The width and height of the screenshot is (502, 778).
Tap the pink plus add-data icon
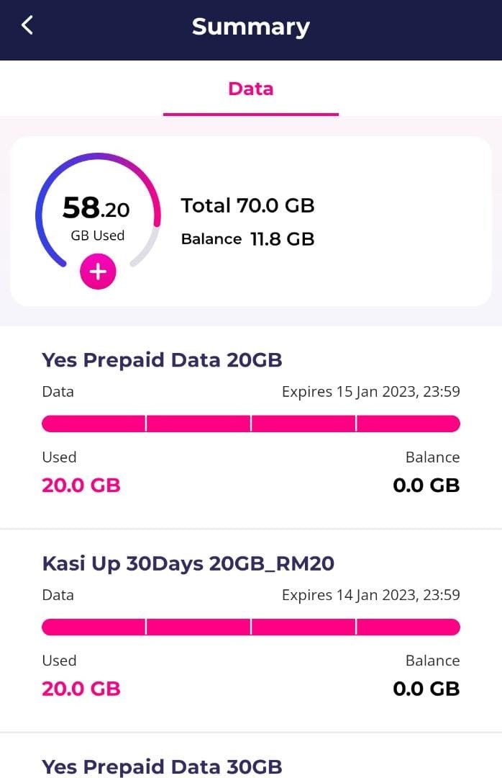click(x=98, y=272)
